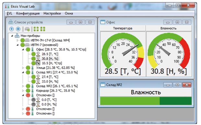The width and height of the screenshot is (201, 125).
Task: Click sensor icon beside 30.8 [H, %]
Action: click(38, 59)
